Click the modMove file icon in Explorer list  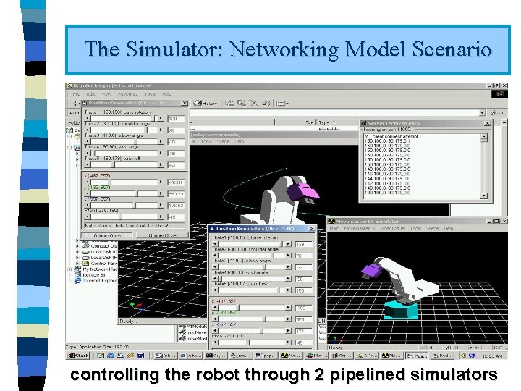coord(182,332)
